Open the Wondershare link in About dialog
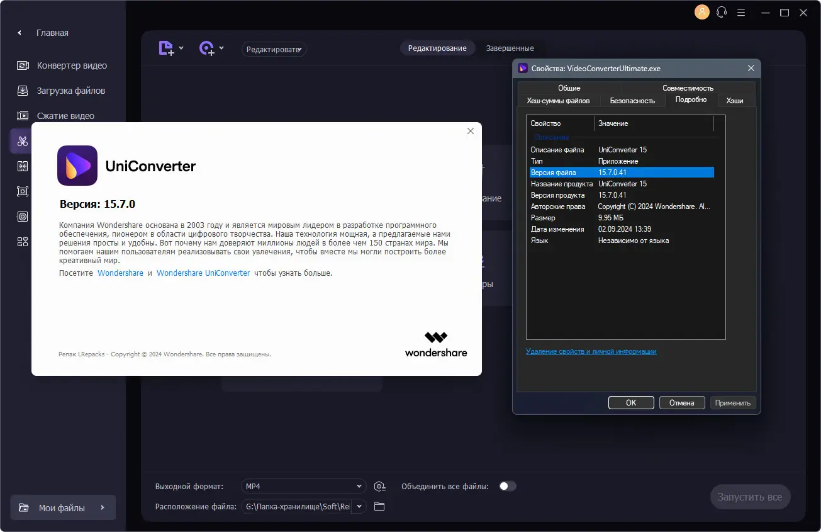The image size is (821, 532). (120, 273)
